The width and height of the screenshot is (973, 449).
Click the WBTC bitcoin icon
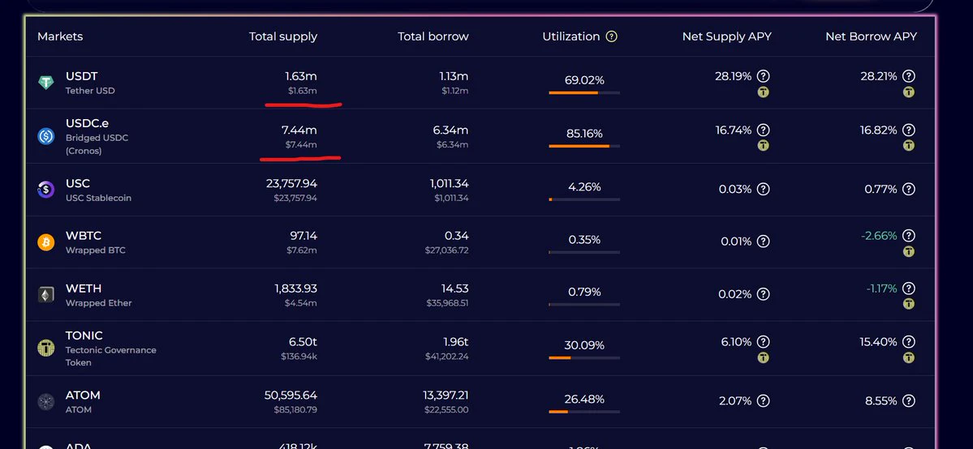(46, 242)
